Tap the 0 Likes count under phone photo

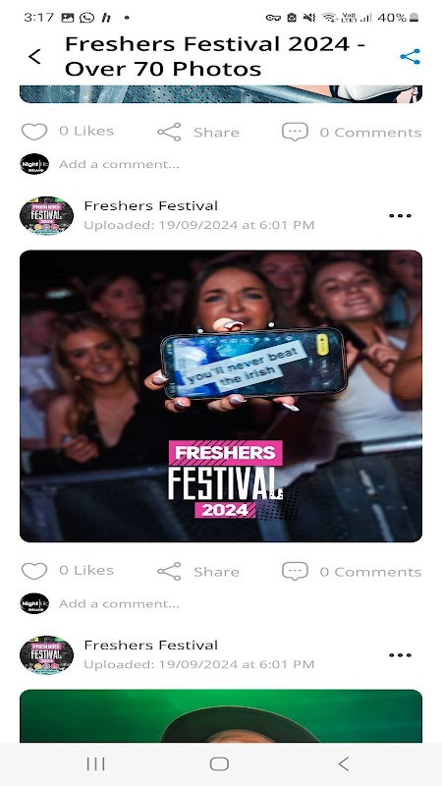pyautogui.click(x=86, y=571)
